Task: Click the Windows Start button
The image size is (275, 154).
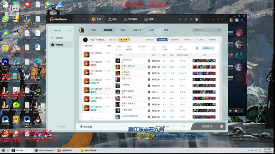Action: point(3,150)
